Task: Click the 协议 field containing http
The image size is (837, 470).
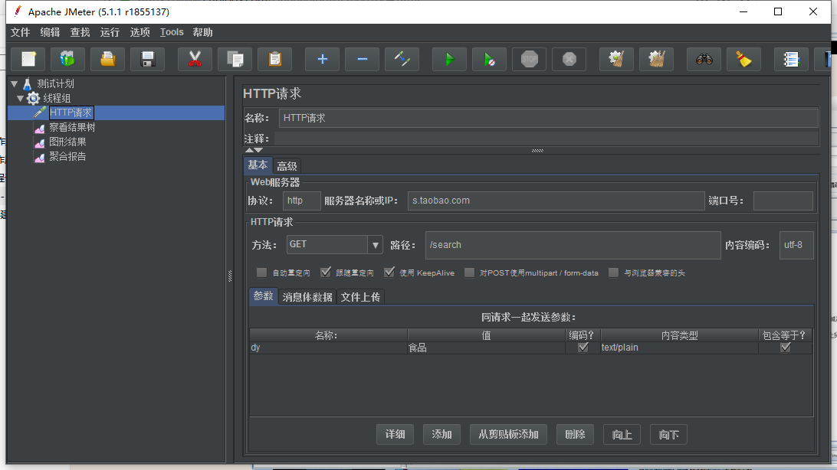Action: point(301,201)
